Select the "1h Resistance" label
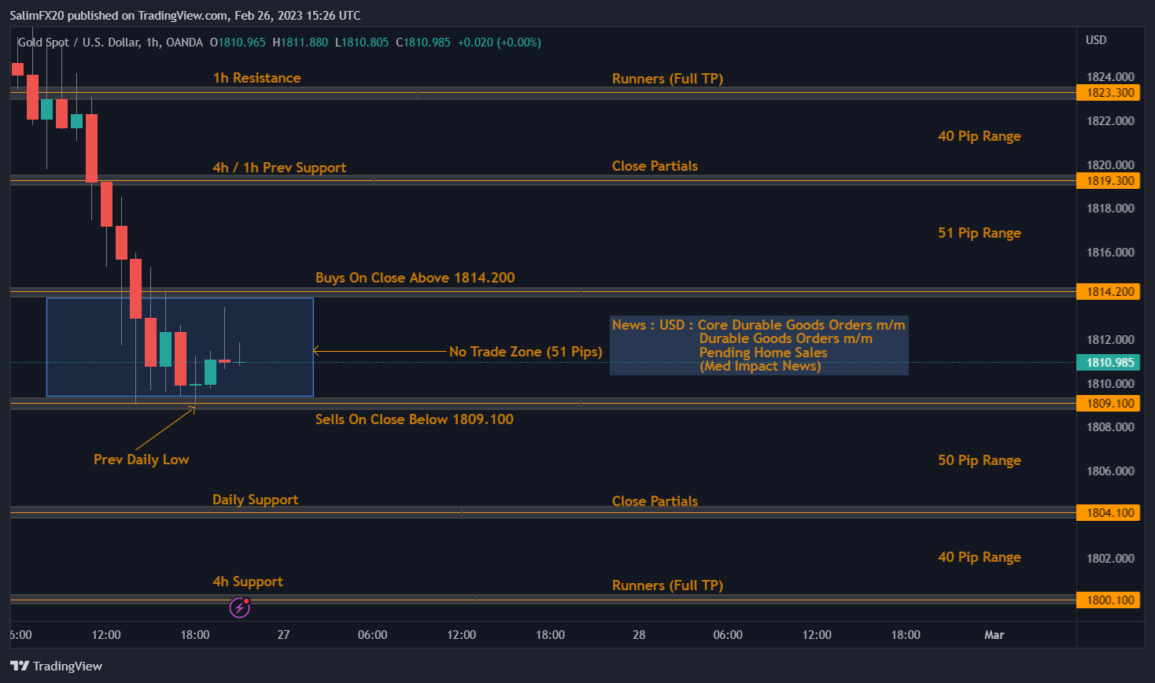 [x=256, y=78]
